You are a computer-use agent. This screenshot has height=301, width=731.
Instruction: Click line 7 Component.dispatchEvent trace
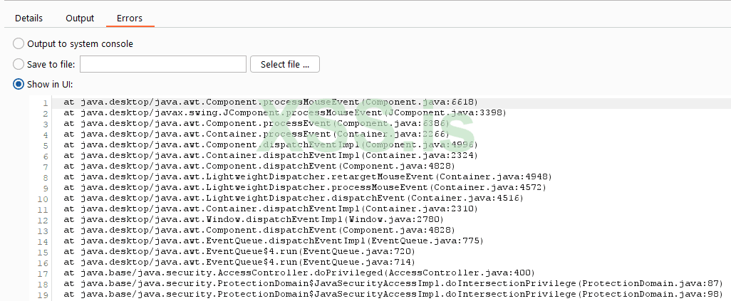(259, 167)
